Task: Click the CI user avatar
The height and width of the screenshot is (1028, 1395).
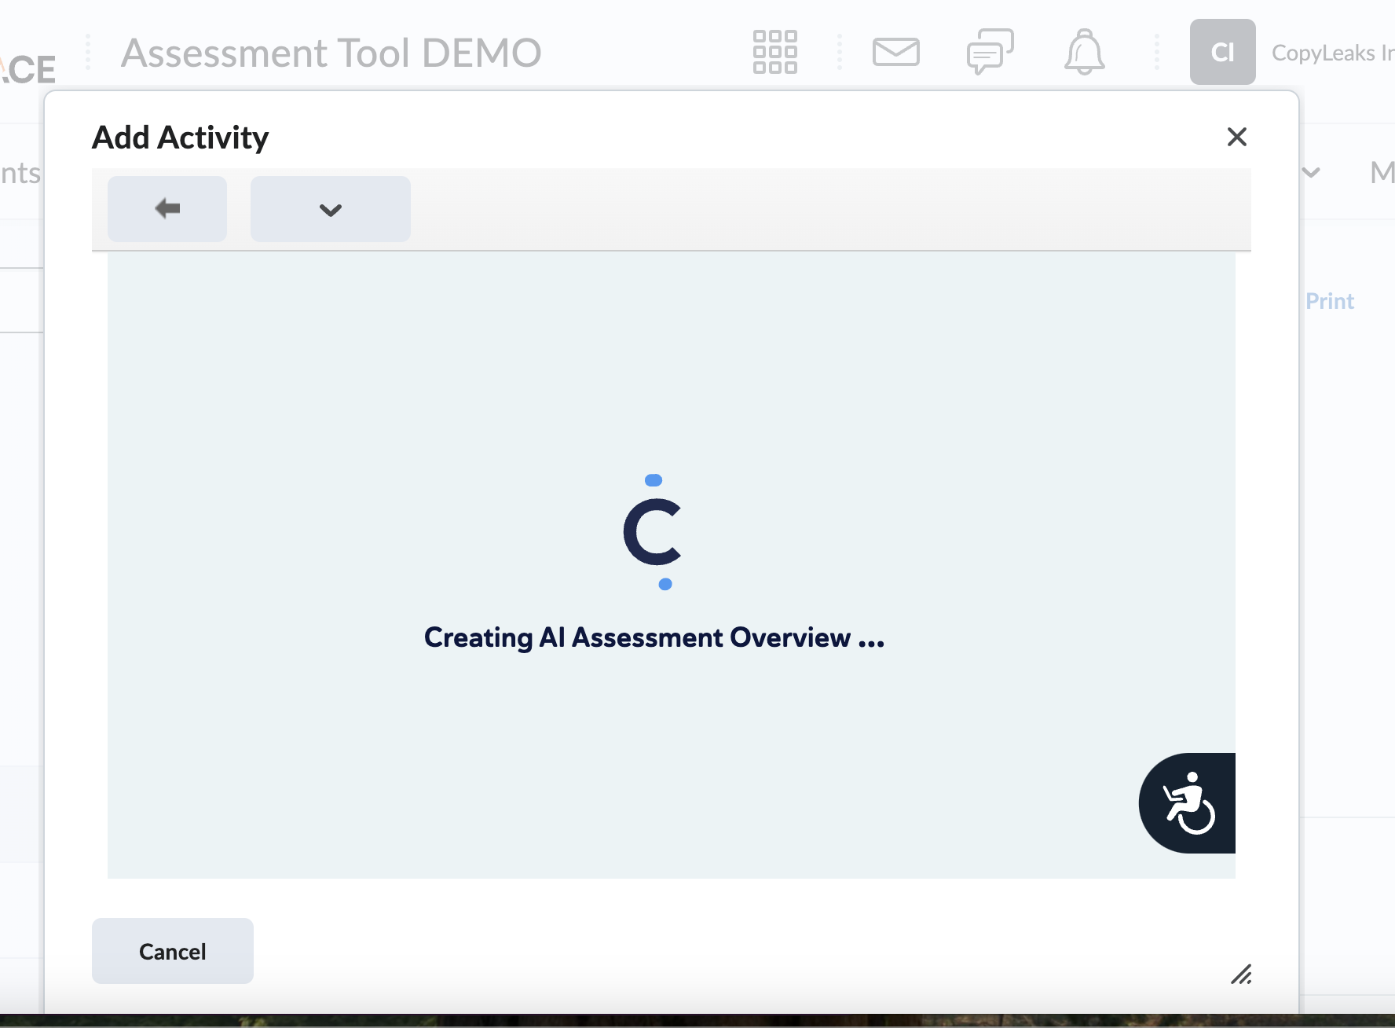Action: coord(1223,52)
